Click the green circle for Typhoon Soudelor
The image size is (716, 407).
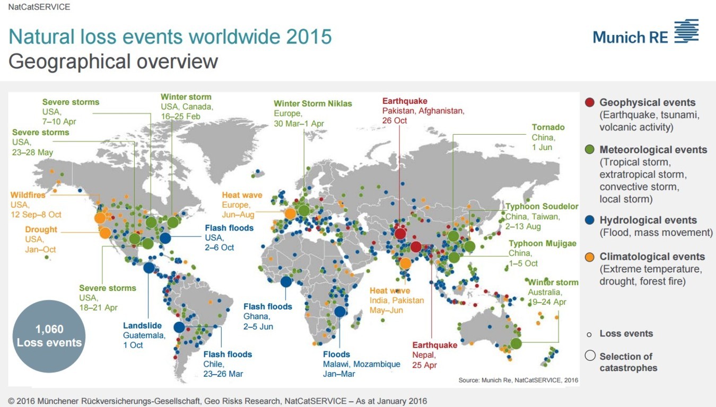pos(469,246)
